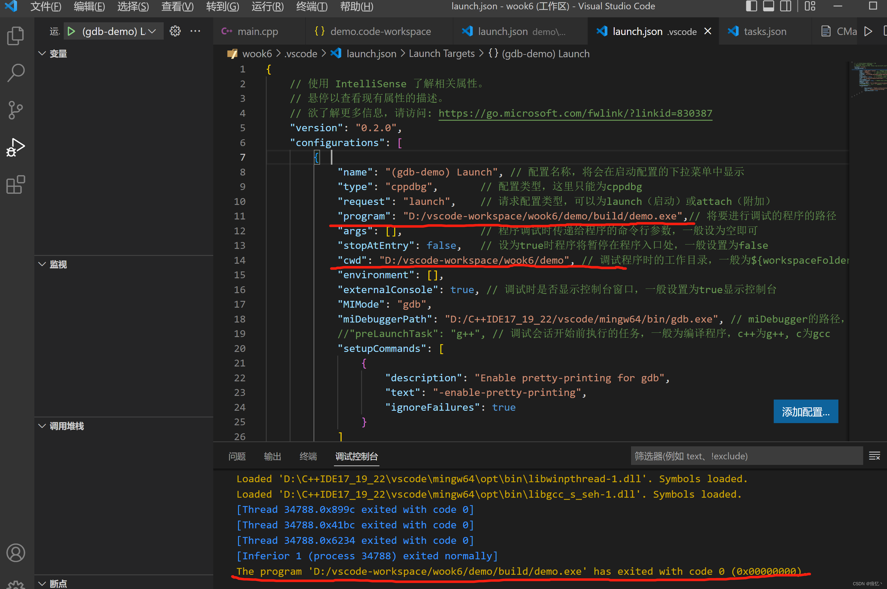Click the 添加配置... button
887x589 pixels.
806,412
